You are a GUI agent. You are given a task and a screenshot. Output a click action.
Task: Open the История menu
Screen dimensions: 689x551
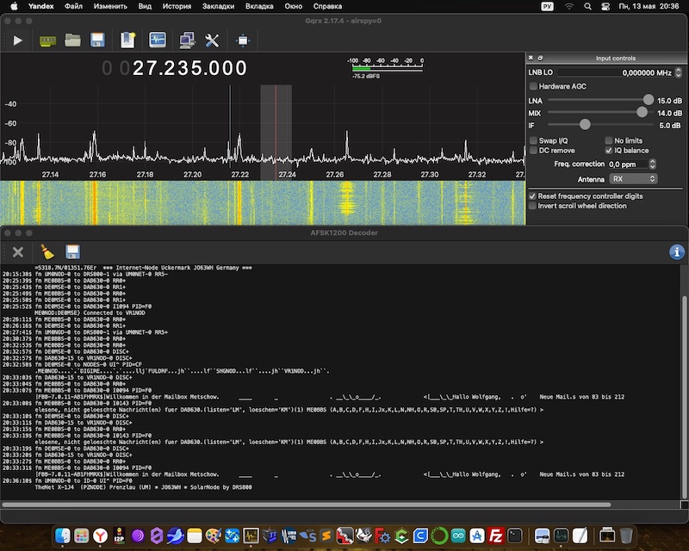pyautogui.click(x=176, y=6)
